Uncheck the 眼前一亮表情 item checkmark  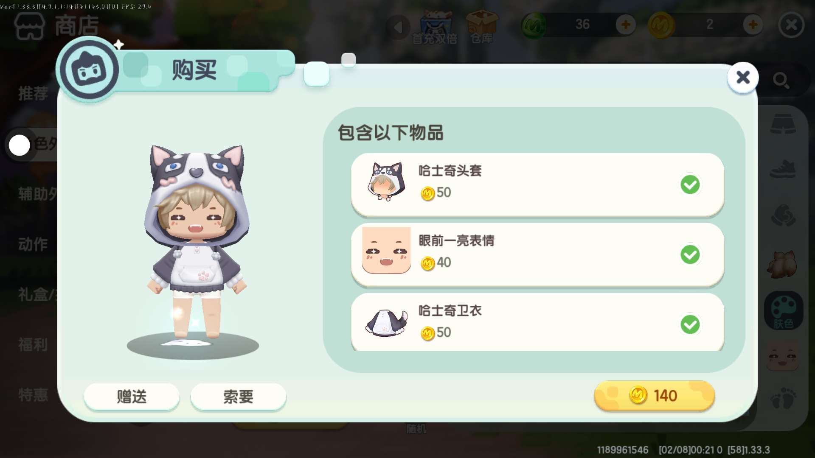690,254
